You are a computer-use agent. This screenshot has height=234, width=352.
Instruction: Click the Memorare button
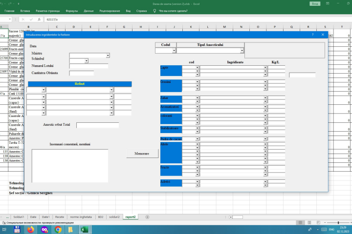(142, 154)
